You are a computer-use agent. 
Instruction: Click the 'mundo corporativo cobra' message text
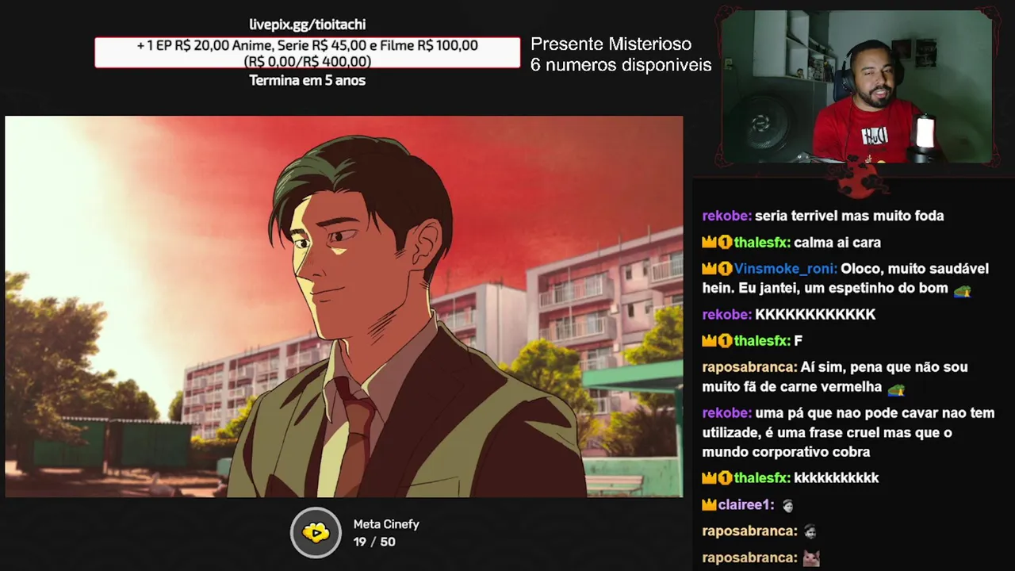786,452
